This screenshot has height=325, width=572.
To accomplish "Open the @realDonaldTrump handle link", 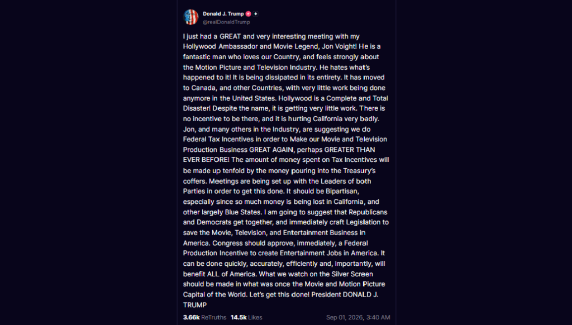I will 227,22.
